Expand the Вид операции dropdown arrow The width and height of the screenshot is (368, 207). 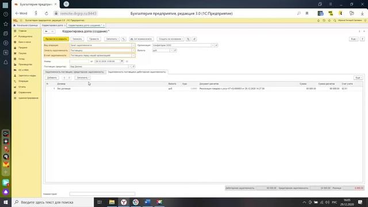click(133, 45)
